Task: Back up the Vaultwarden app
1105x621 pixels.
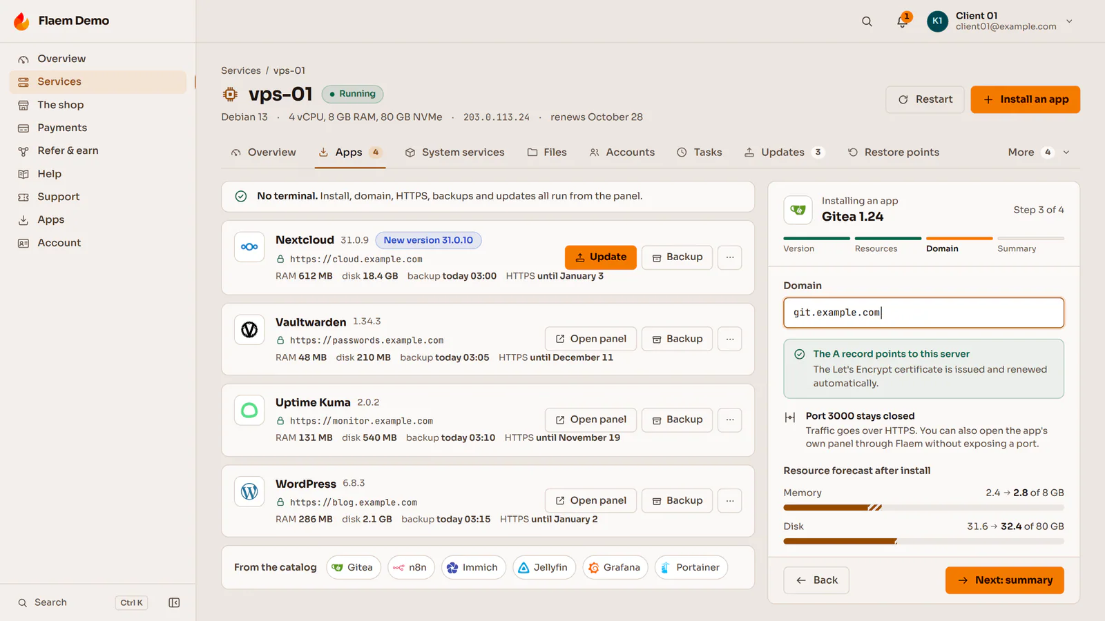Action: (677, 339)
